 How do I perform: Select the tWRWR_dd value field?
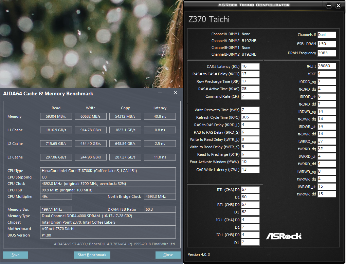tap(327, 194)
